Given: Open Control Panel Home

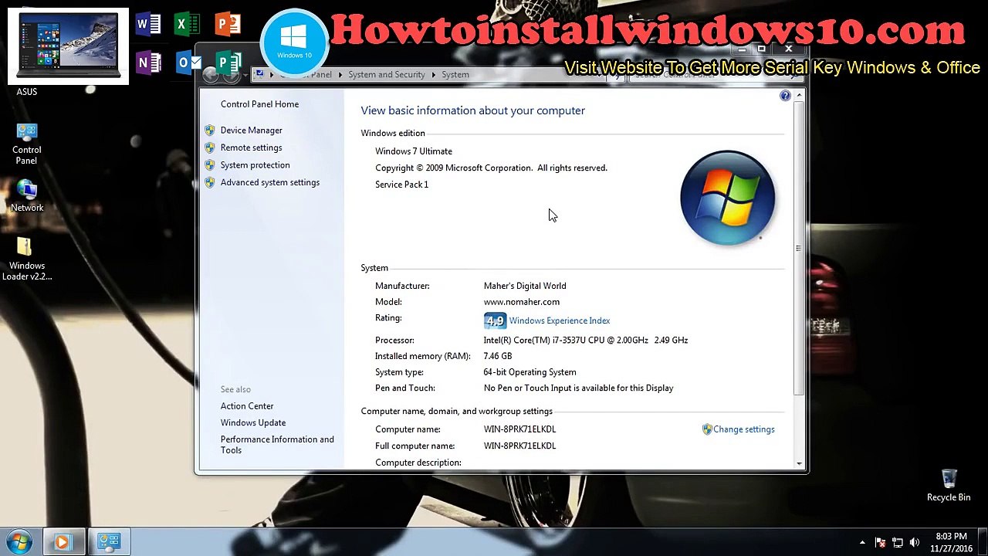Looking at the screenshot, I should point(259,104).
